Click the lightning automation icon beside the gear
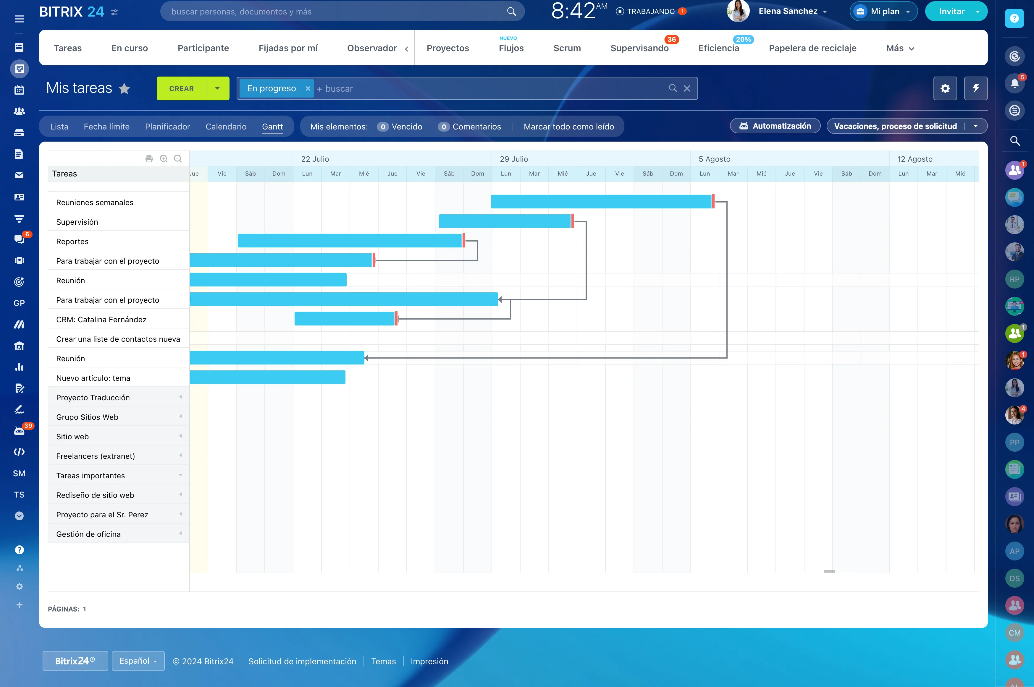The height and width of the screenshot is (687, 1034). (976, 88)
